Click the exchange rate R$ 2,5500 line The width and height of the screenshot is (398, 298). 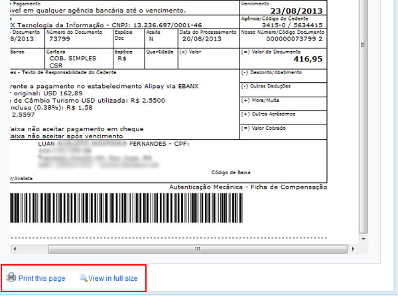88,101
